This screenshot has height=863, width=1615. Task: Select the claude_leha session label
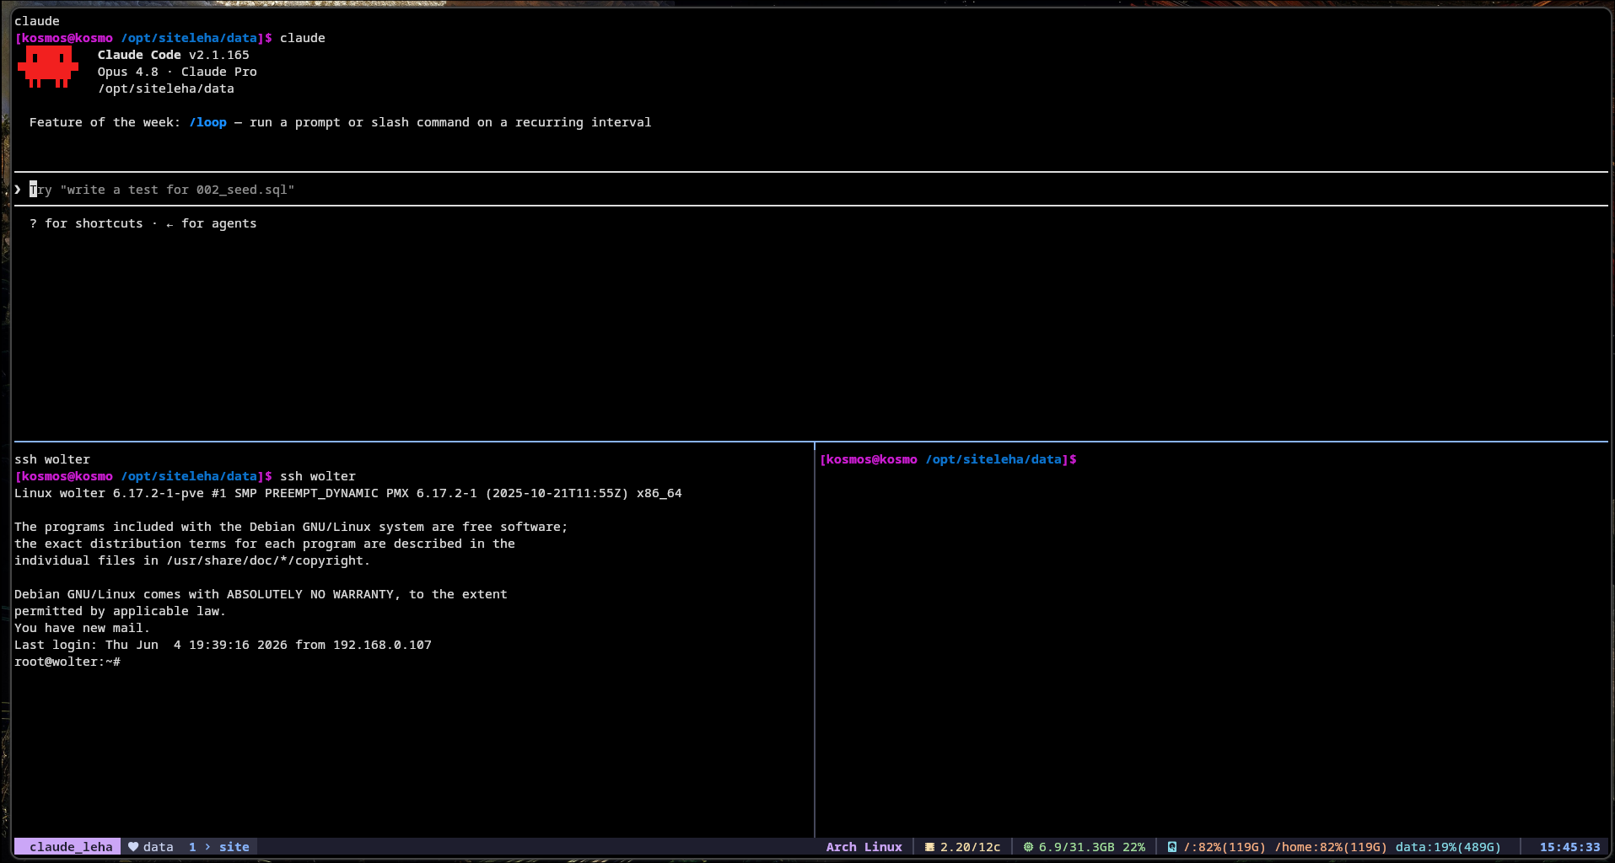71,847
